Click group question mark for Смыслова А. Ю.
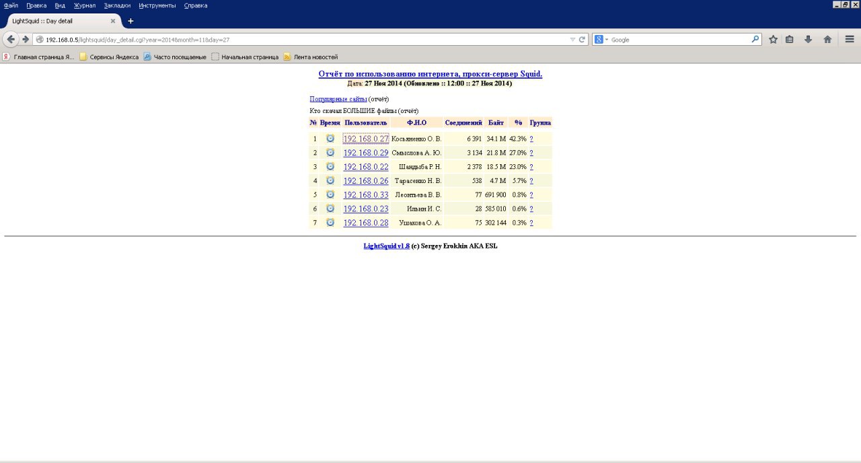 point(531,153)
